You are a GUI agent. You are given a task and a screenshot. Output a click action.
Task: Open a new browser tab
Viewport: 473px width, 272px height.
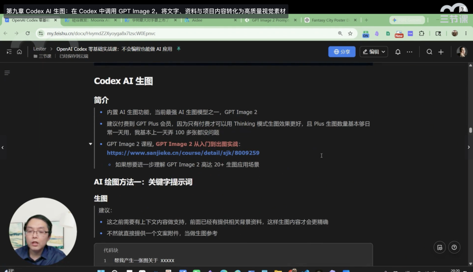(x=366, y=20)
